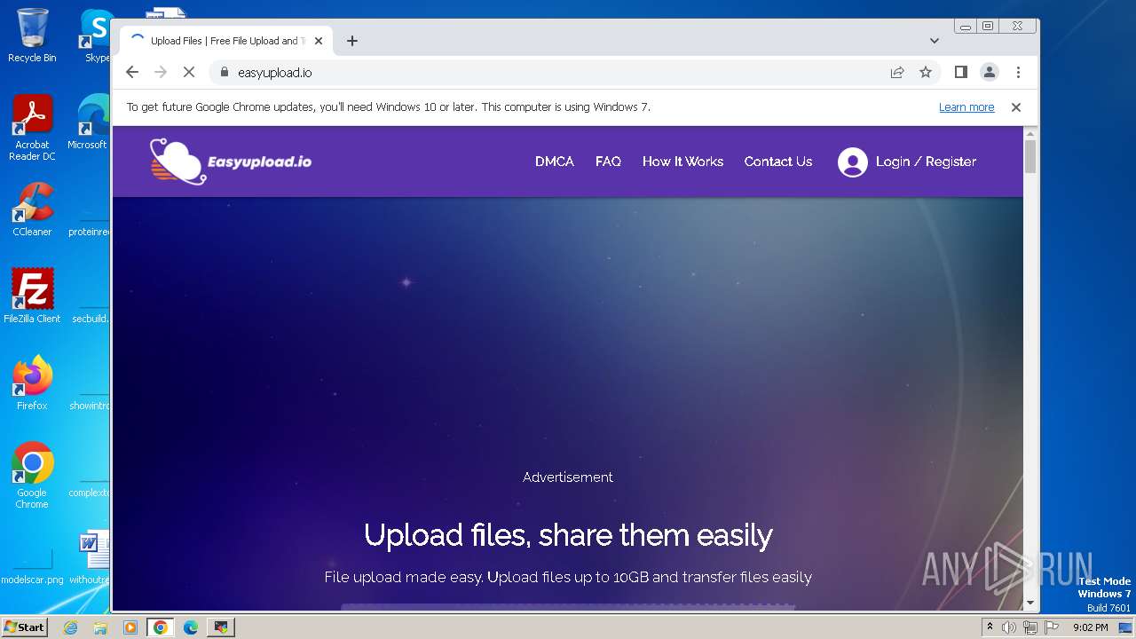
Task: Click the Easyupload.io logo
Action: point(231,162)
